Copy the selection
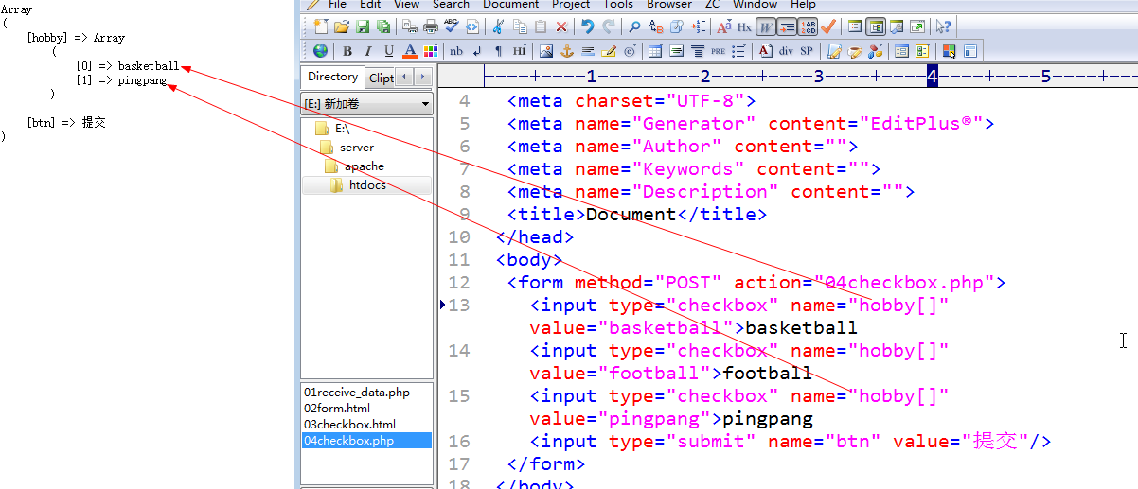 [x=520, y=26]
